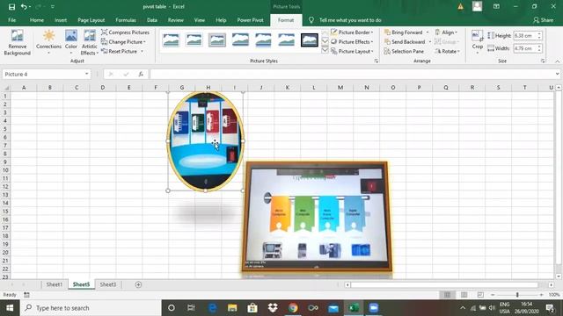The height and width of the screenshot is (316, 563).
Task: Open the Size dialog launcher
Action: 543,61
